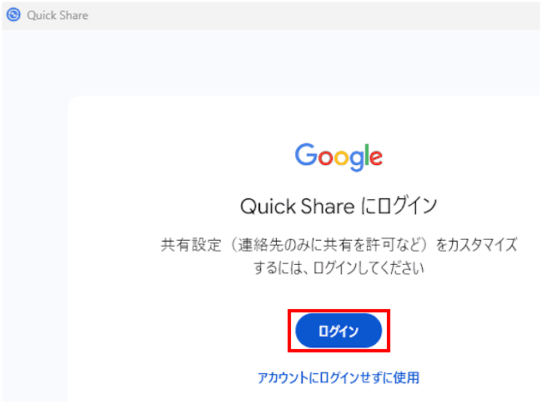Viewport: 542px width, 404px height.
Task: Click the Google logo on the sign-in card
Action: click(x=339, y=157)
